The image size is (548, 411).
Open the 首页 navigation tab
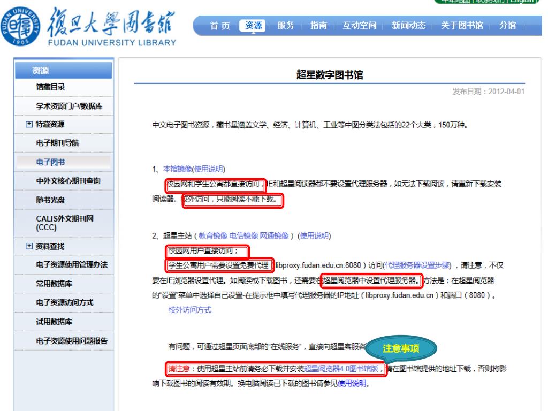pyautogui.click(x=220, y=26)
